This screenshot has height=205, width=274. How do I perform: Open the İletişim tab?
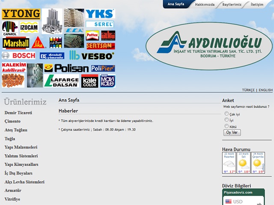(x=257, y=5)
